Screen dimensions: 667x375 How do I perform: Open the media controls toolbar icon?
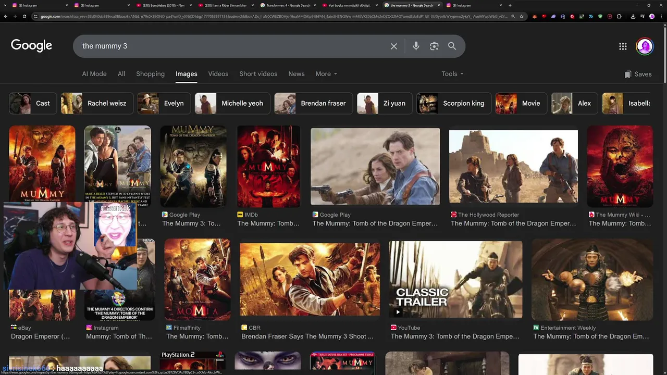[642, 16]
